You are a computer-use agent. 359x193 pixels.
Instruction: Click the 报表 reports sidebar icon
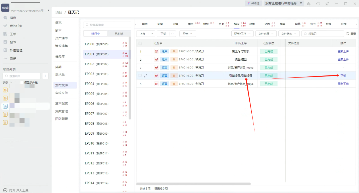pyautogui.click(x=5, y=42)
